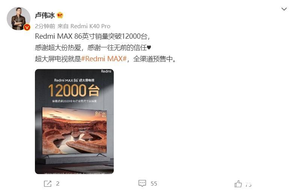
Task: Toggle the thumbs-up like icon
Action: [x=238, y=184]
